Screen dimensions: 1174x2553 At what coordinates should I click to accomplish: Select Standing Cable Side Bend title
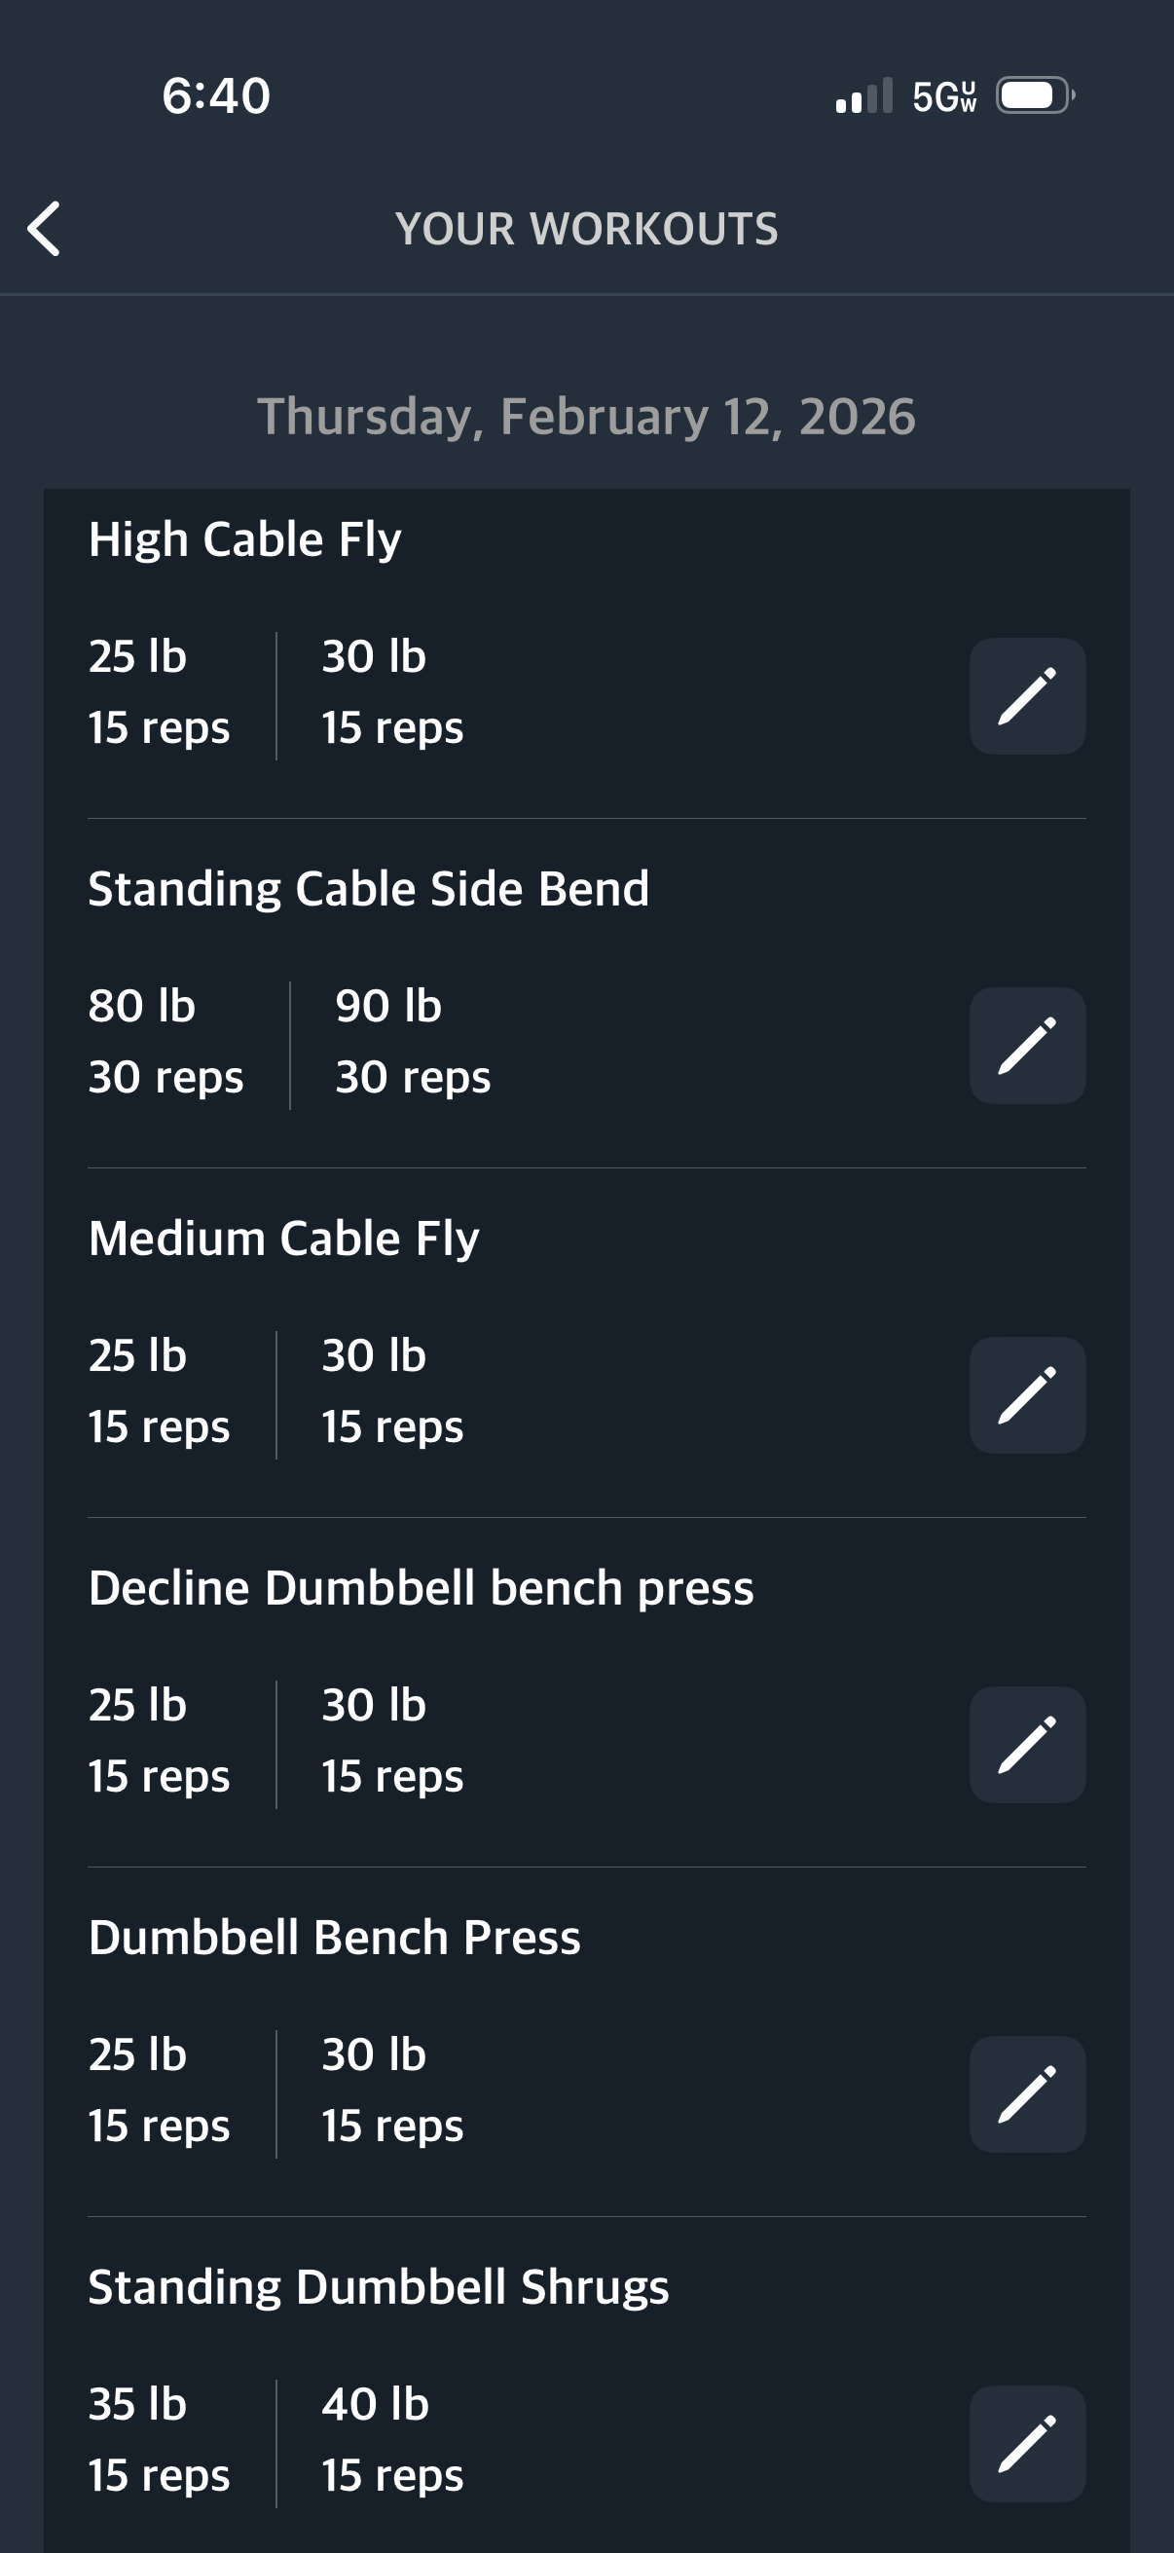[x=369, y=889]
